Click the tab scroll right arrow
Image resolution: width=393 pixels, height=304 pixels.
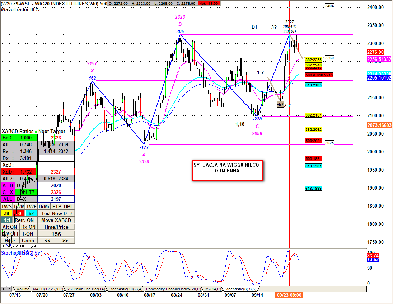click(x=9, y=289)
